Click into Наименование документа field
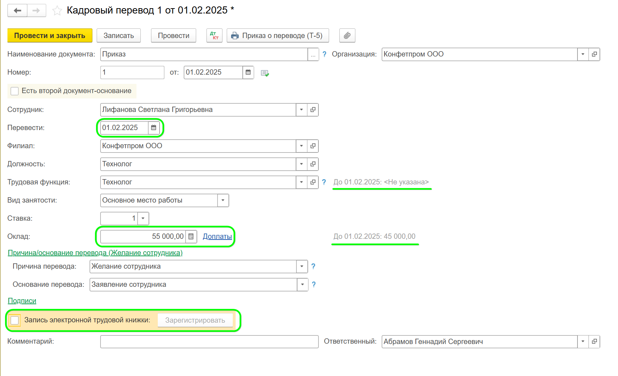The image size is (618, 376). pos(204,54)
